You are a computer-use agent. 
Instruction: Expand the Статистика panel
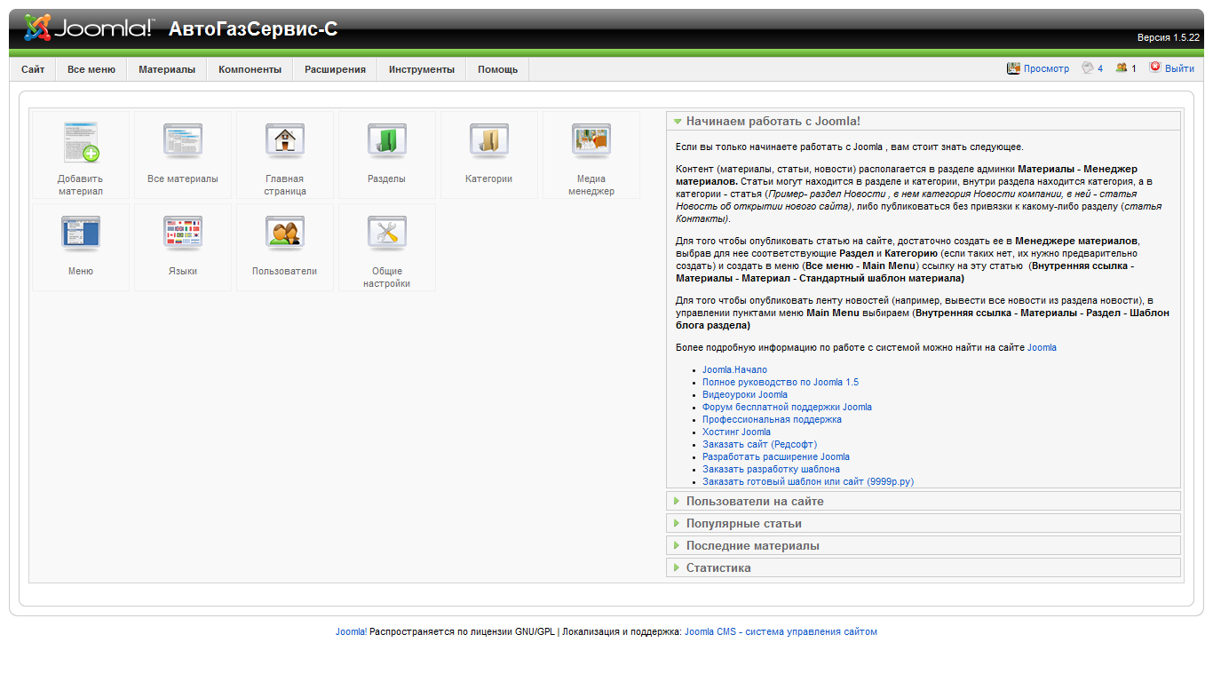tap(924, 567)
